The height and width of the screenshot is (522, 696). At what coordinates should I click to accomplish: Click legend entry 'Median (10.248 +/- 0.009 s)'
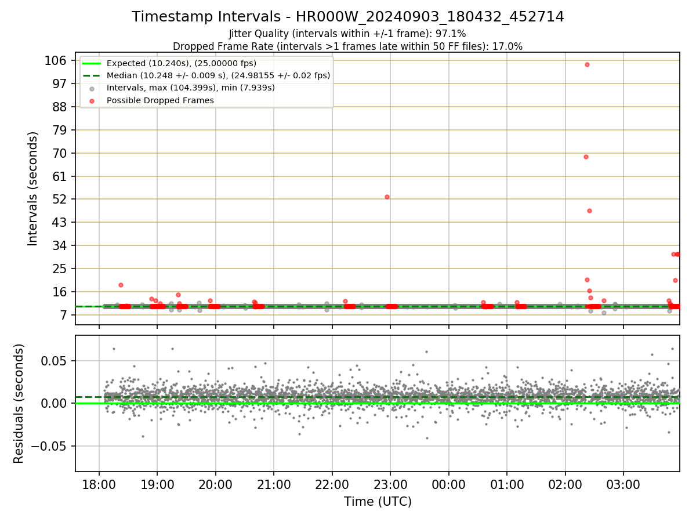tap(219, 75)
